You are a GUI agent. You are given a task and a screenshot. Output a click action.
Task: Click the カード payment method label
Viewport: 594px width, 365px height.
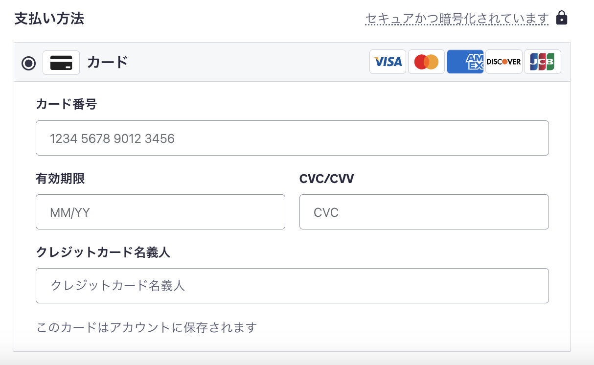pyautogui.click(x=108, y=62)
